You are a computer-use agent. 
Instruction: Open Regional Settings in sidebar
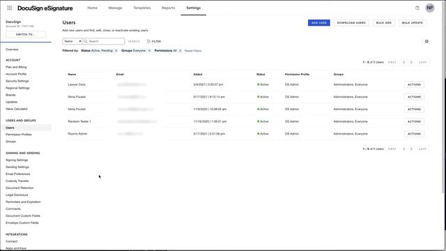(17, 88)
